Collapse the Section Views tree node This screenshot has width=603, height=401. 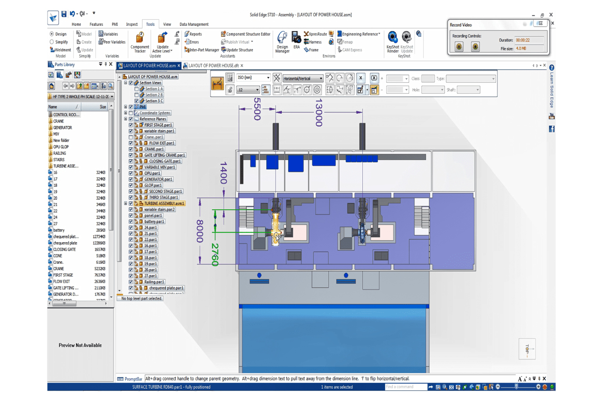click(126, 83)
